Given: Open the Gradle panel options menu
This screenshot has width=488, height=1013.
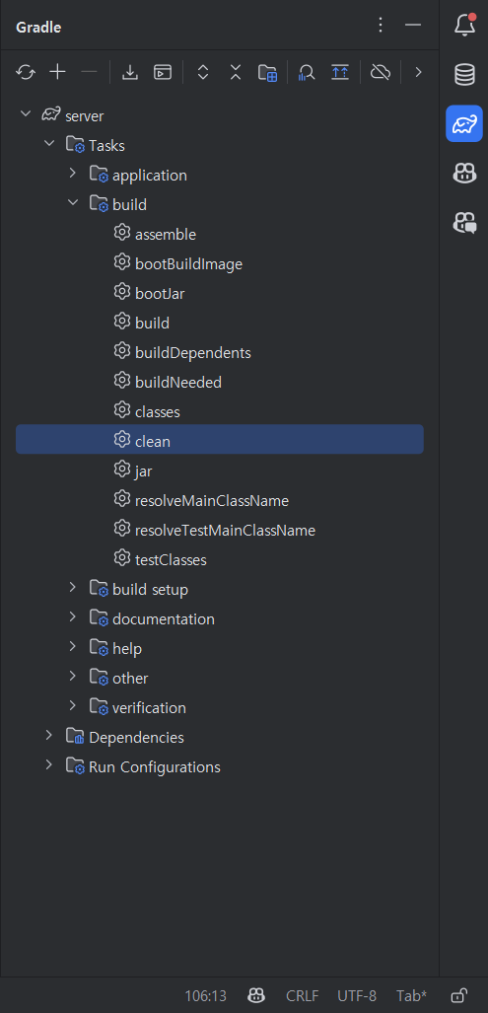Looking at the screenshot, I should coord(381,26).
